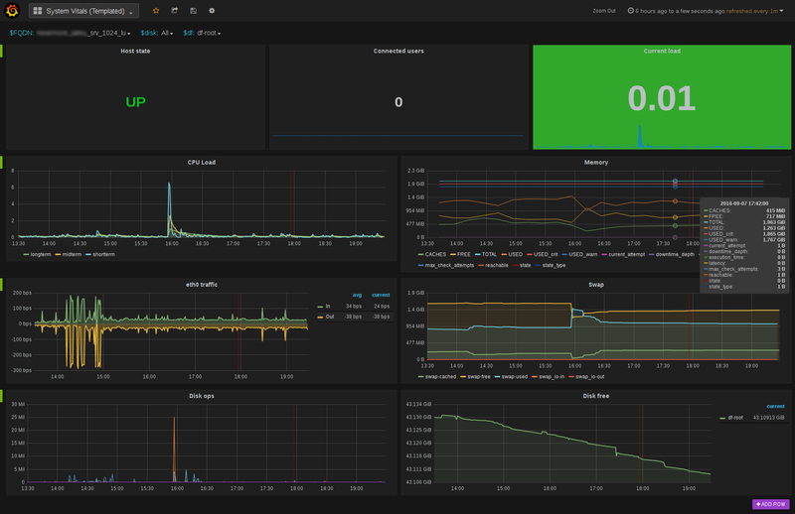
Task: Sort eth0 traffic legend by current column
Action: (381, 296)
